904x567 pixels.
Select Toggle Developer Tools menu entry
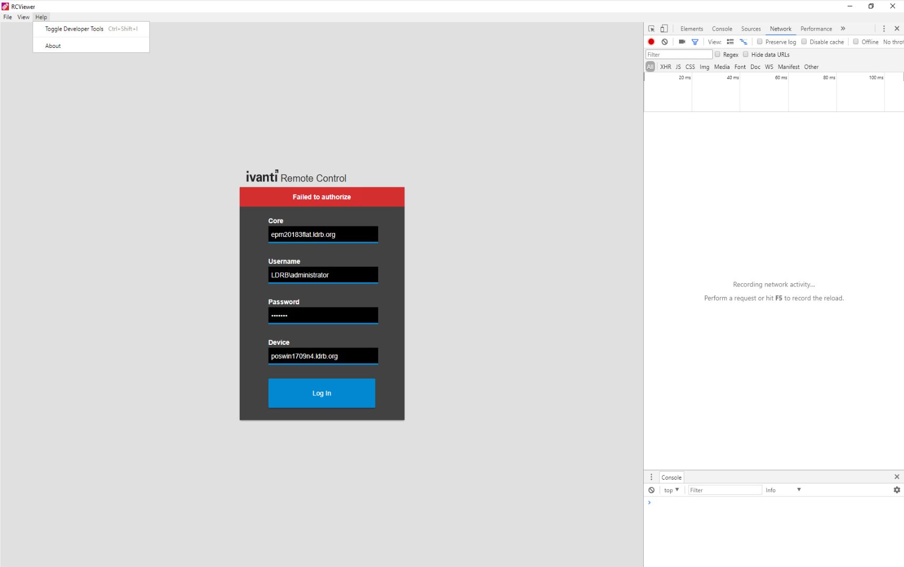tap(74, 29)
